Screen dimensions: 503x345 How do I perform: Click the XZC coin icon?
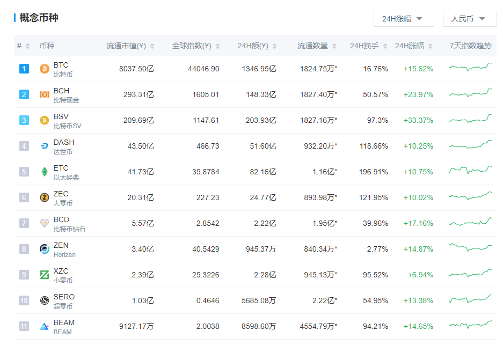44,275
